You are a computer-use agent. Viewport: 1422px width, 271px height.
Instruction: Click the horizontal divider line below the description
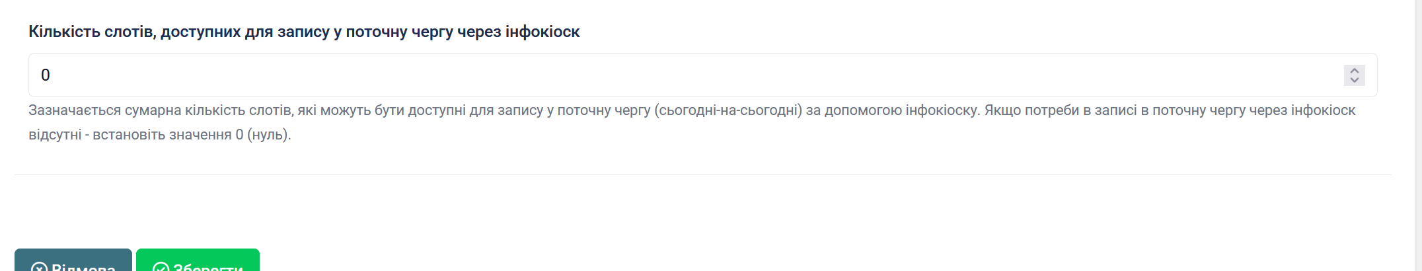click(703, 174)
